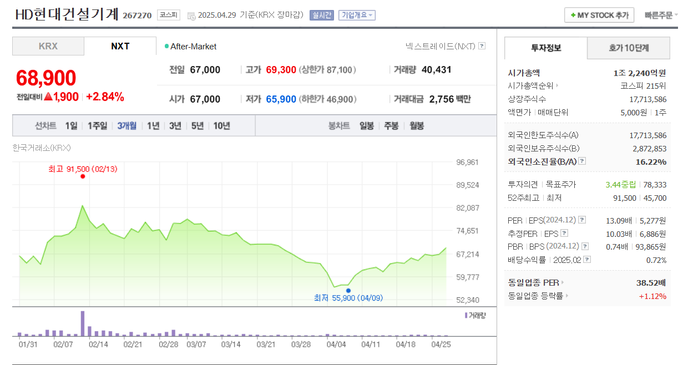Expand 동일업종 등락률 arrow link
The image size is (683, 365).
coord(566,296)
